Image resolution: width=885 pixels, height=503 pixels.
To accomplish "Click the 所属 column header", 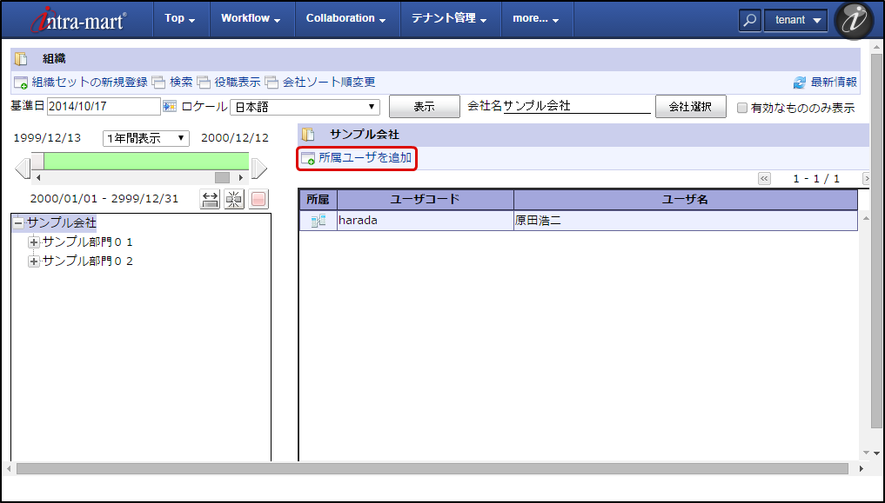I will (318, 200).
